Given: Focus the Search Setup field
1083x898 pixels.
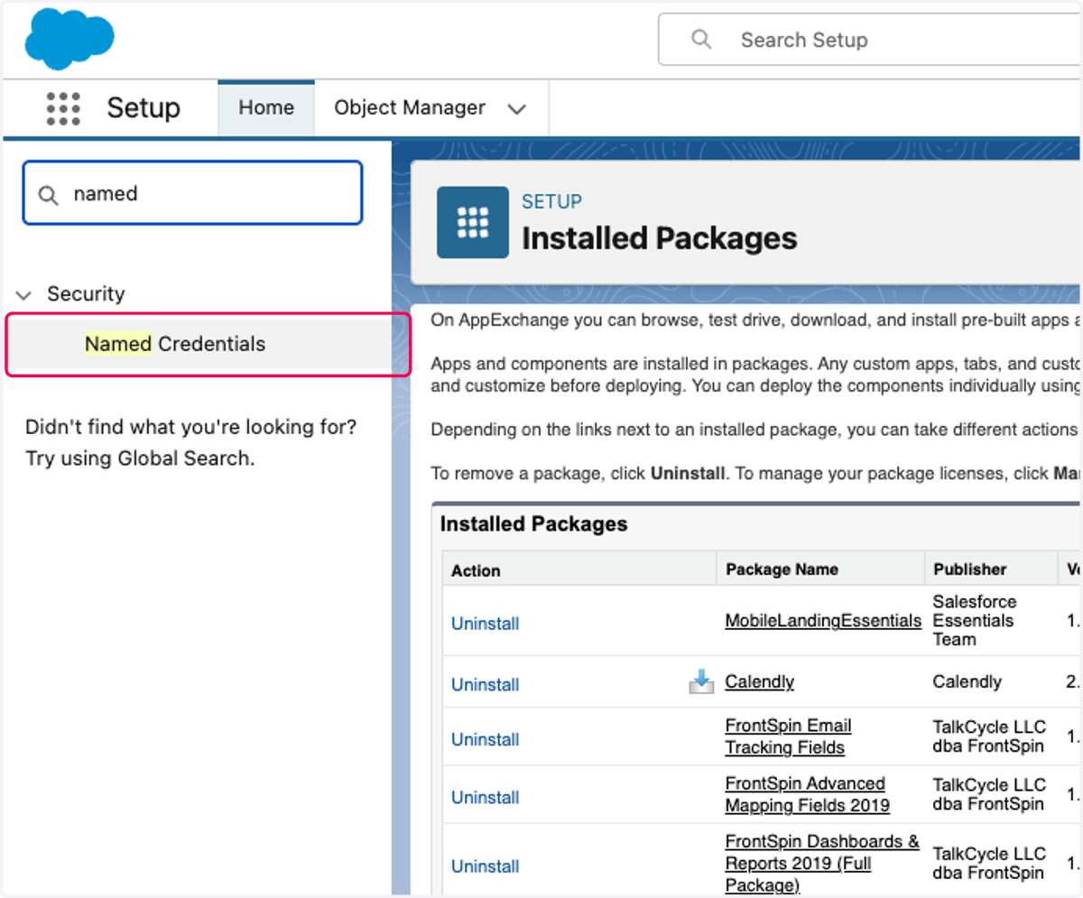Looking at the screenshot, I should coord(871,39).
